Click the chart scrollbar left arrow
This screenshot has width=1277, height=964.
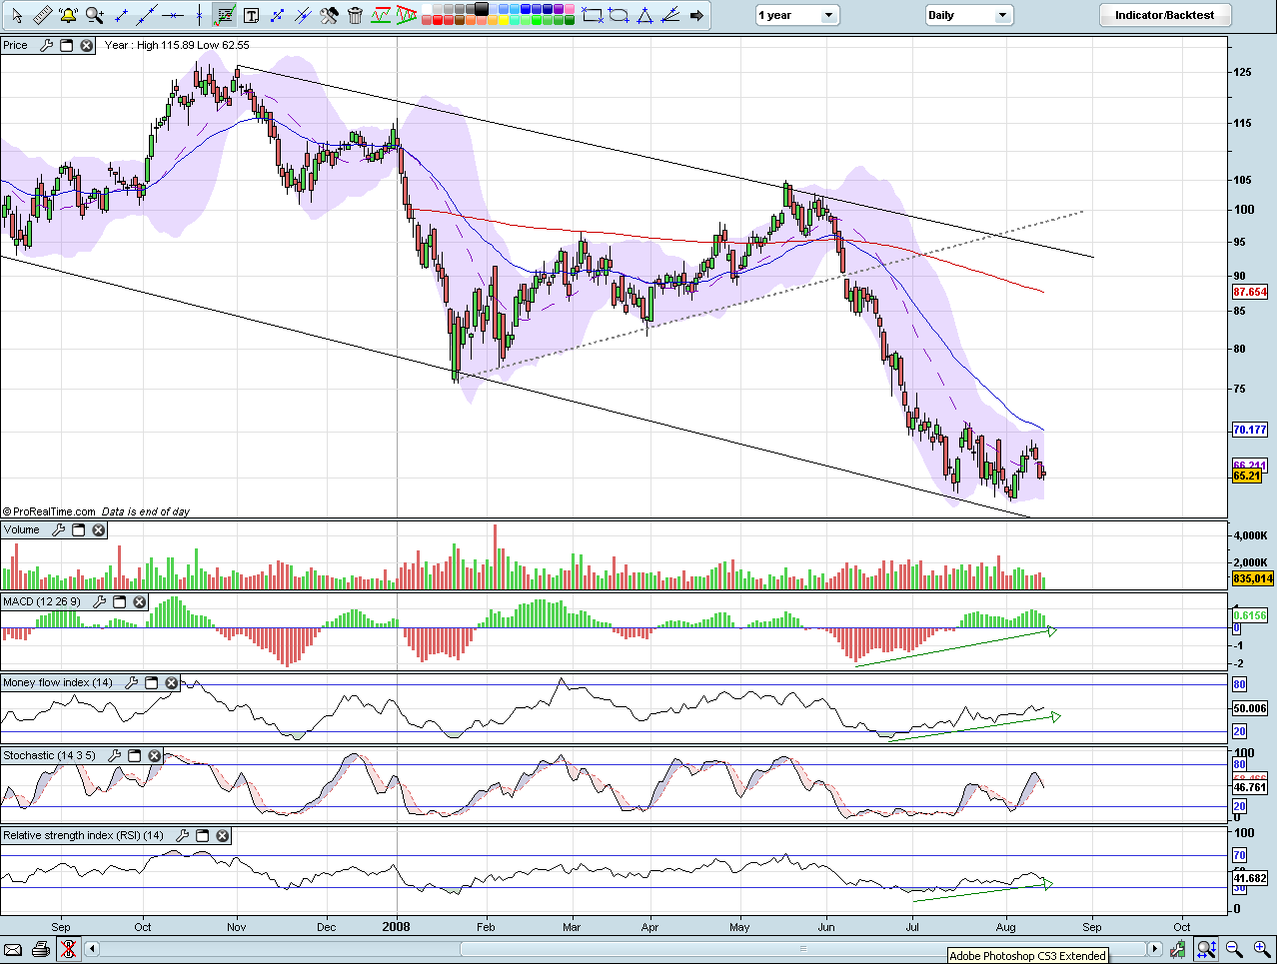[x=92, y=949]
